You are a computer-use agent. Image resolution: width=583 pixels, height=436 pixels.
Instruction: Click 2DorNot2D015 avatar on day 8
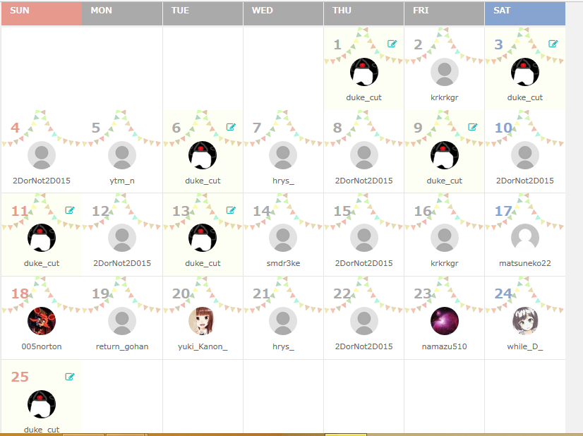point(364,155)
